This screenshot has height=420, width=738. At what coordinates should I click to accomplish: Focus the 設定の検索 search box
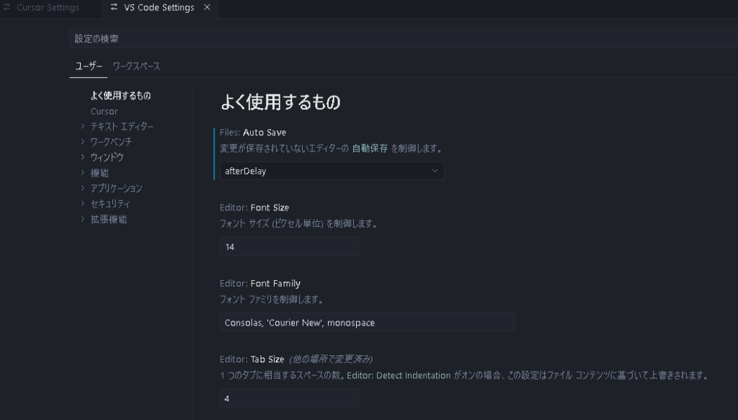404,39
